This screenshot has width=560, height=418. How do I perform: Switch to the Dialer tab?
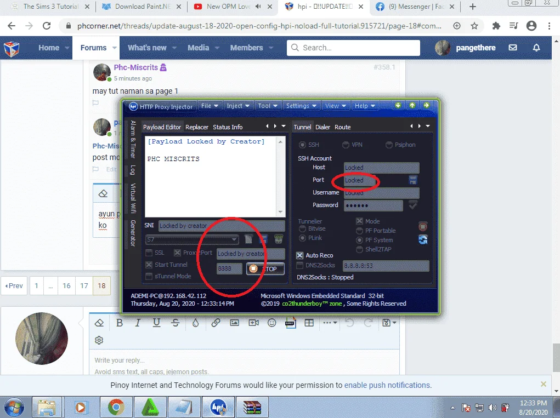click(x=323, y=127)
